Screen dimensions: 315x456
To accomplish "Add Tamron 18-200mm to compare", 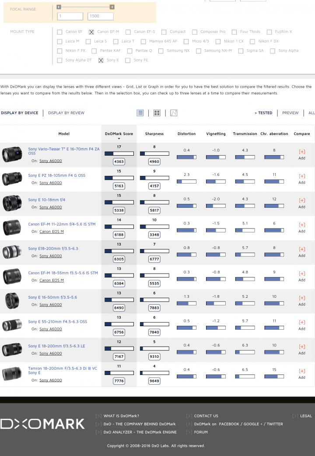I will pos(302,374).
